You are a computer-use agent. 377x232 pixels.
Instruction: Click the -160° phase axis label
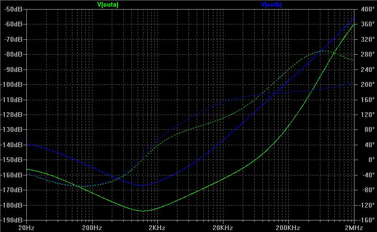pyautogui.click(x=366, y=220)
